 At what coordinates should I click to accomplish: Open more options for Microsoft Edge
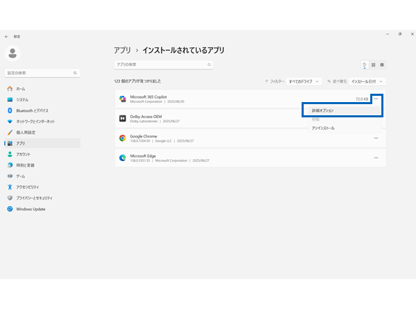[376, 158]
